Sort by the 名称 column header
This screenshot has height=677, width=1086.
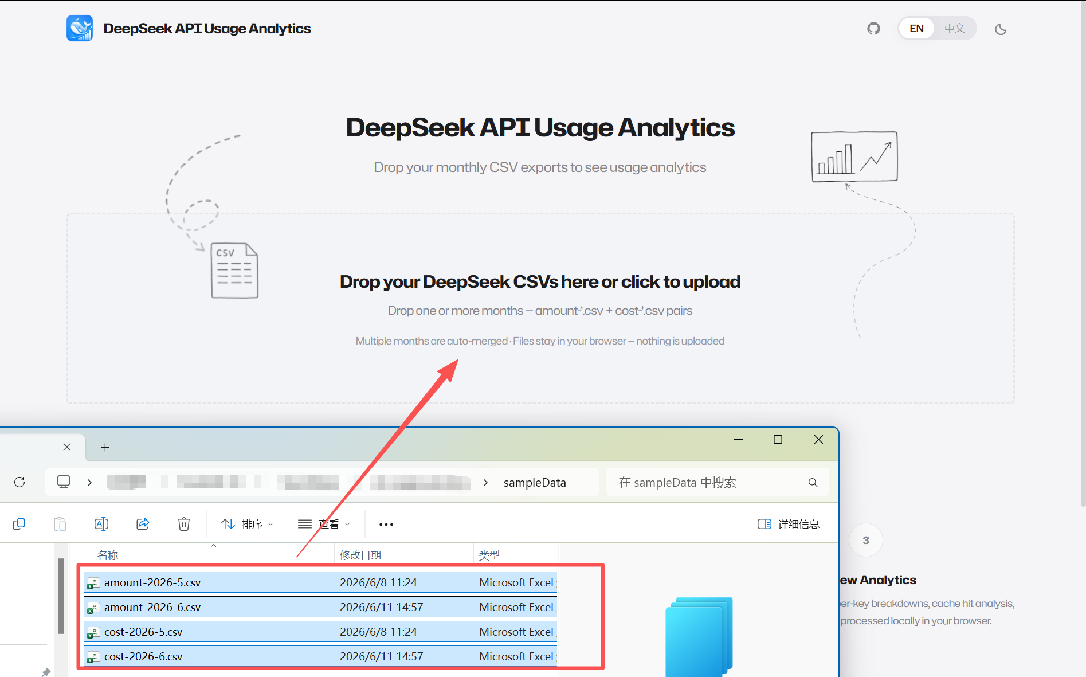pyautogui.click(x=108, y=555)
